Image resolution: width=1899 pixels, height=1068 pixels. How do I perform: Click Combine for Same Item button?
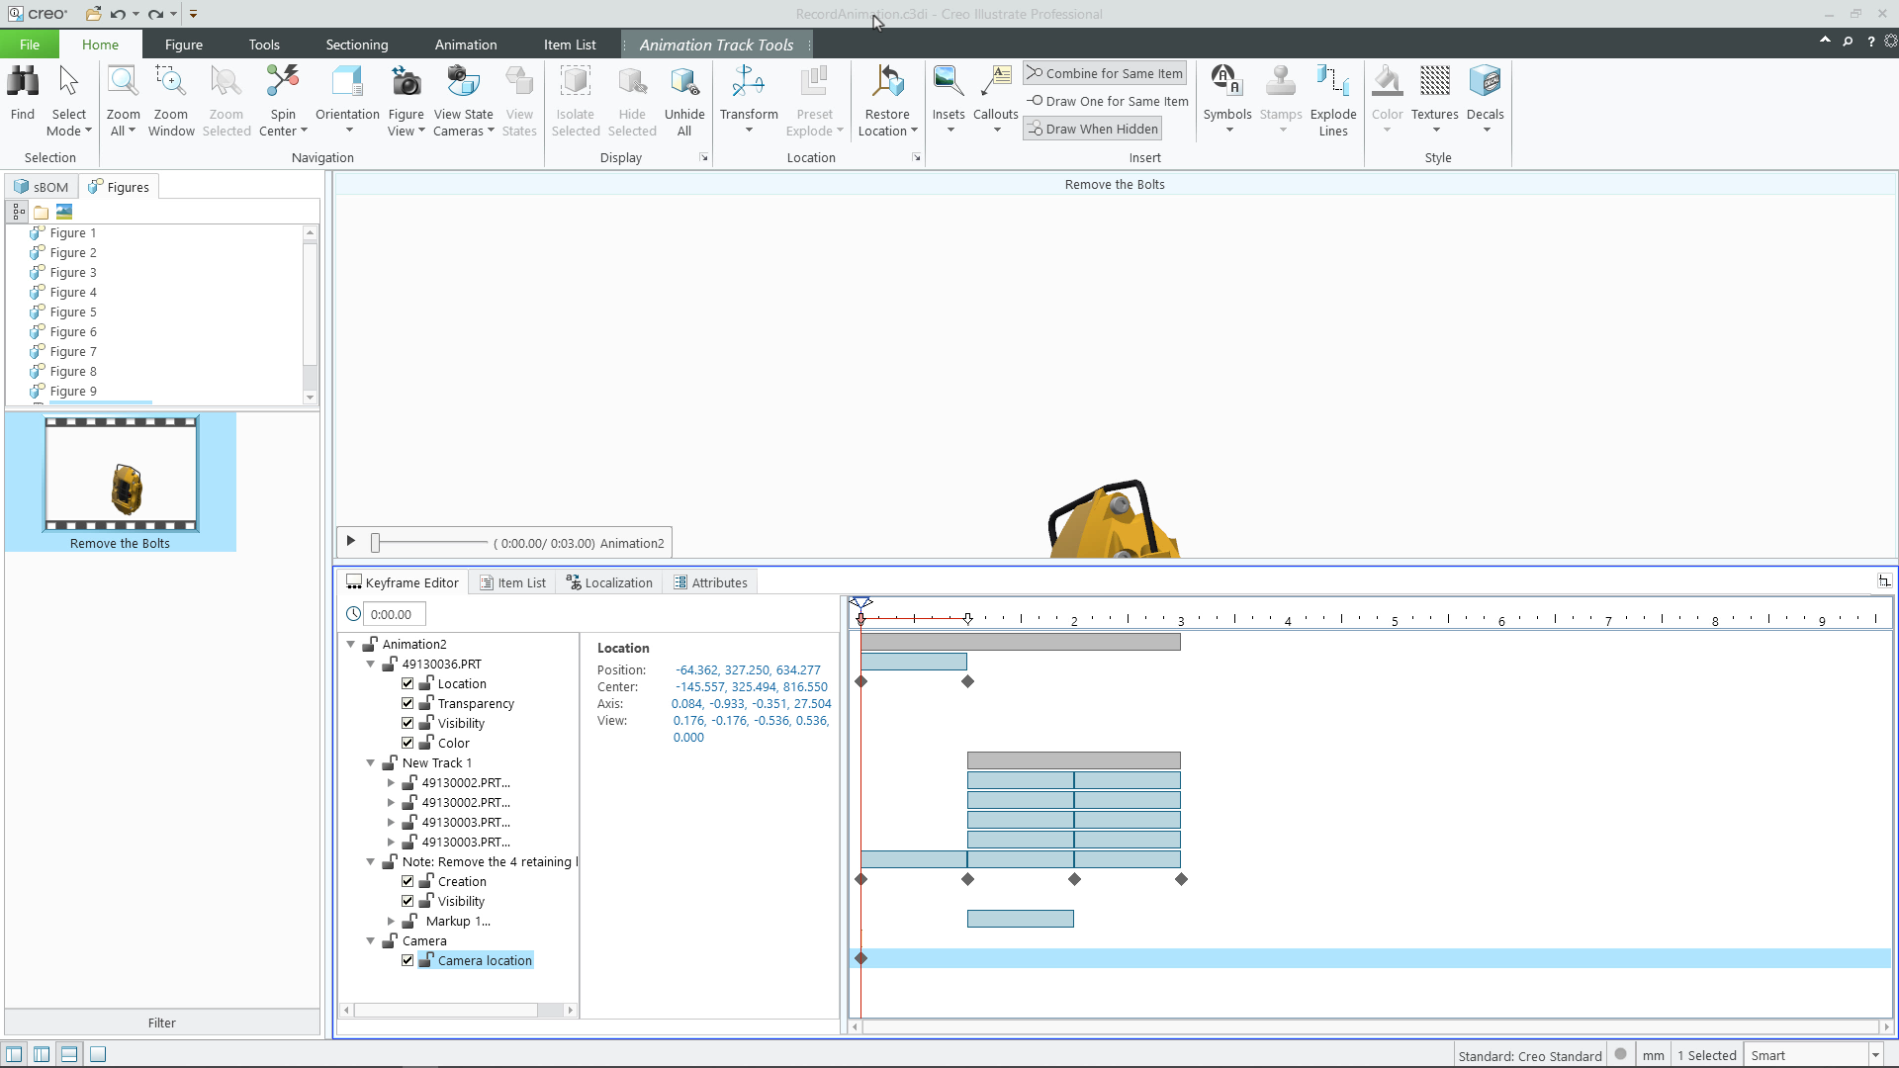pos(1104,73)
